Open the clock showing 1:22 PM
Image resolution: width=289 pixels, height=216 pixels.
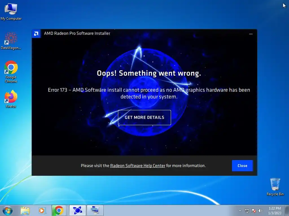tap(275, 211)
